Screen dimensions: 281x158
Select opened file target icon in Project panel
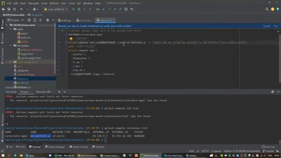pyautogui.click(x=29, y=20)
